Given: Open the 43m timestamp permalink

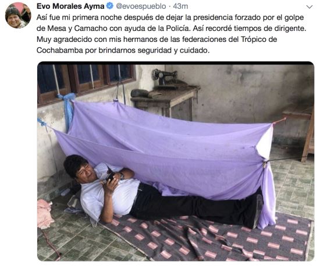Looking at the screenshot, I should [180, 6].
